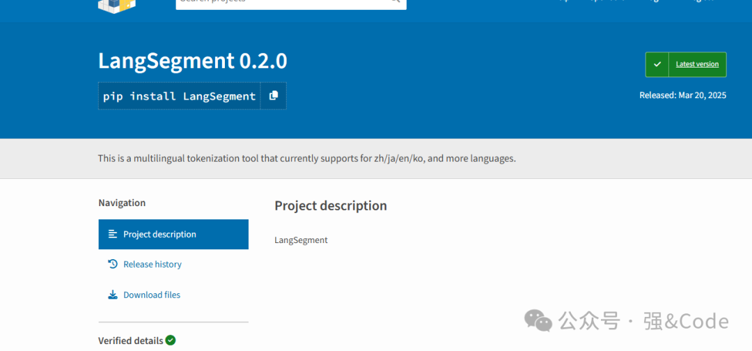This screenshot has width=752, height=351.
Task: Click the Project description lines icon
Action: point(113,234)
